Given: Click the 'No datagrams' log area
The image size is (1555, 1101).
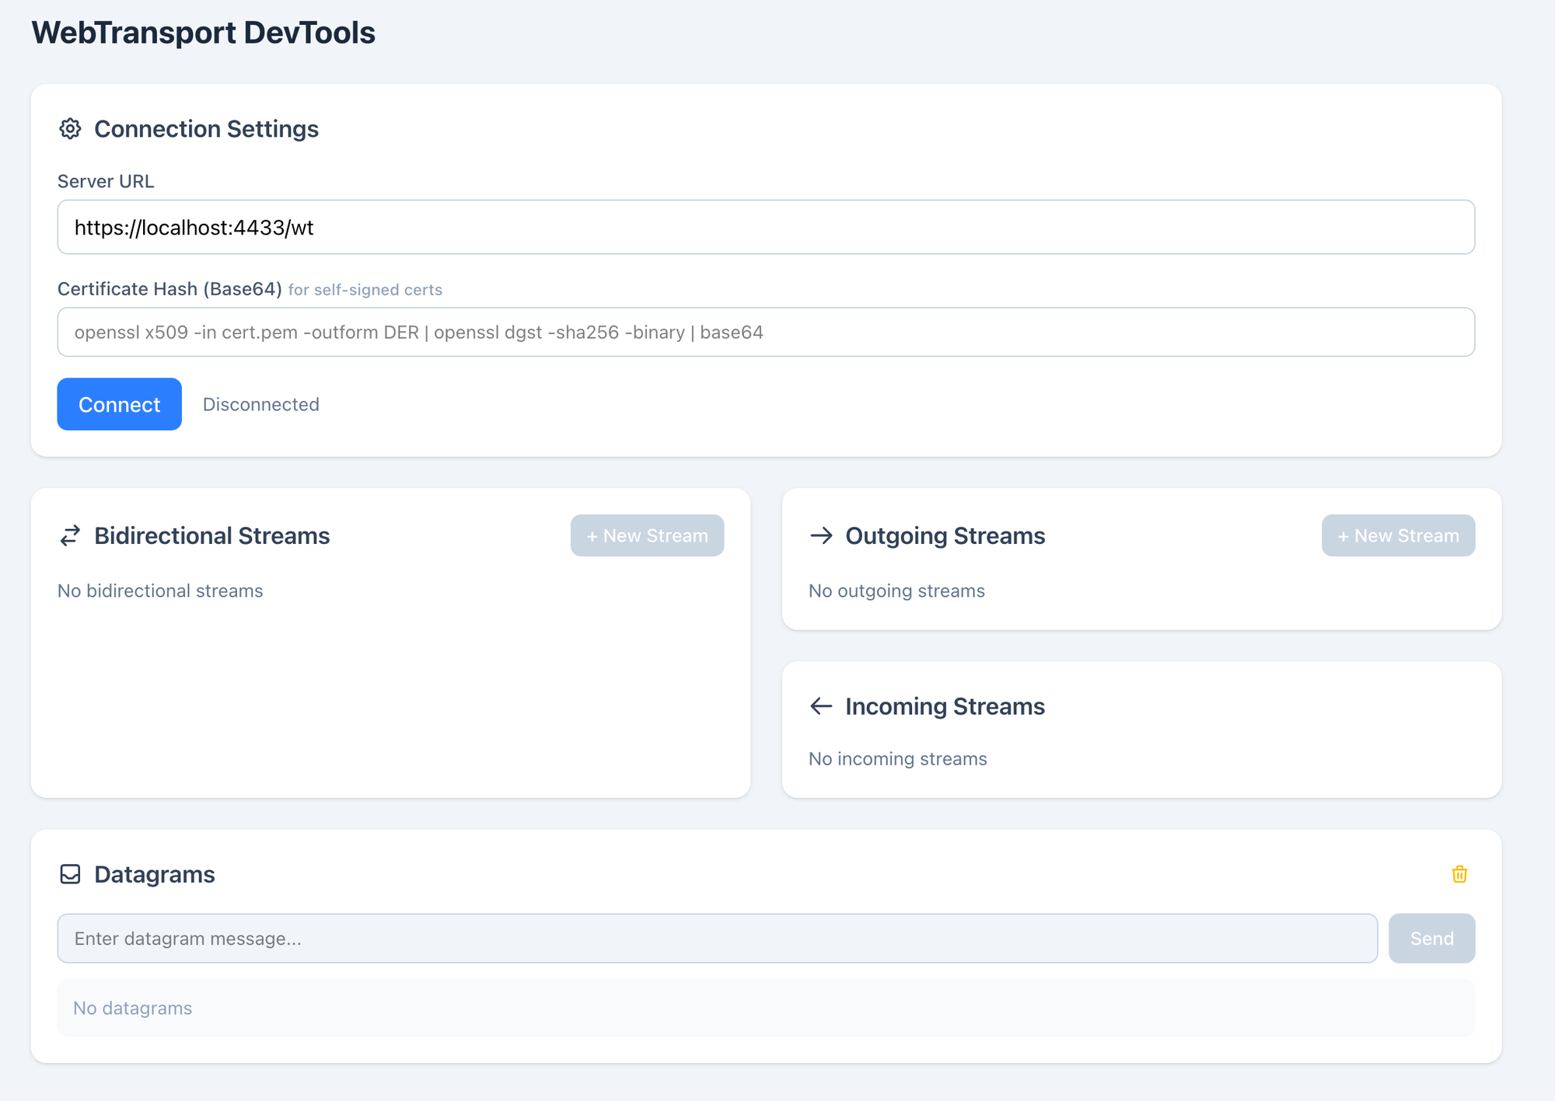Looking at the screenshot, I should point(765,1009).
